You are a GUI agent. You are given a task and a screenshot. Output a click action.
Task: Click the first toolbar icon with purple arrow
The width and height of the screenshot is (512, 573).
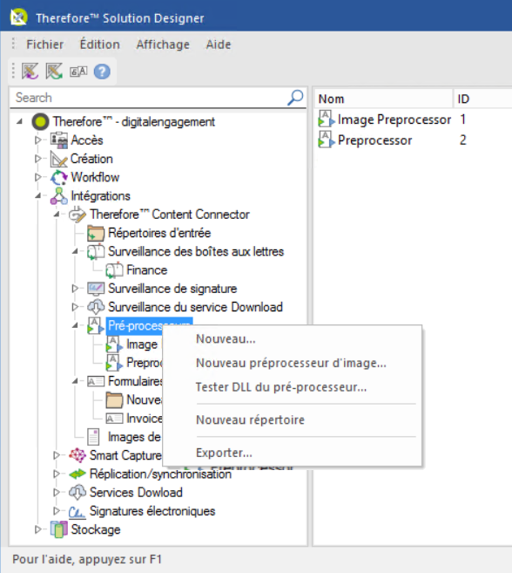30,71
